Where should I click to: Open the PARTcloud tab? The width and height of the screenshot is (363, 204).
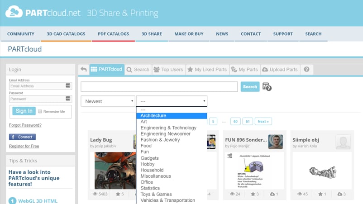[107, 69]
